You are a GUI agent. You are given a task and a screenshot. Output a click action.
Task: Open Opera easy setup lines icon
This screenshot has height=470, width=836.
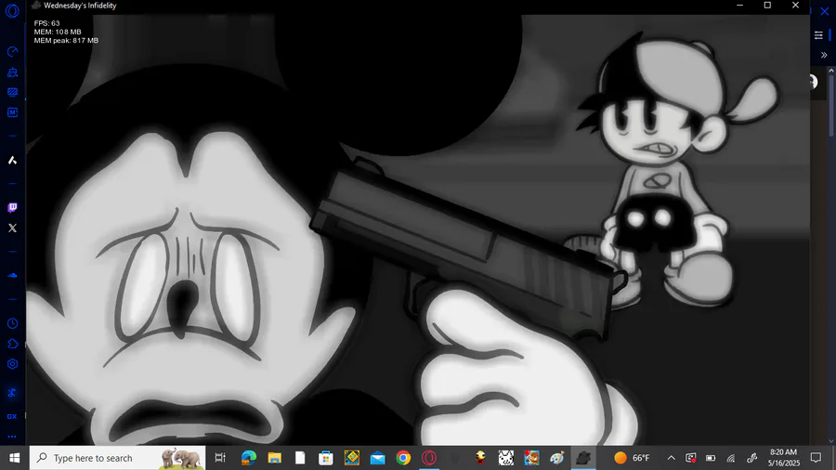(x=818, y=35)
